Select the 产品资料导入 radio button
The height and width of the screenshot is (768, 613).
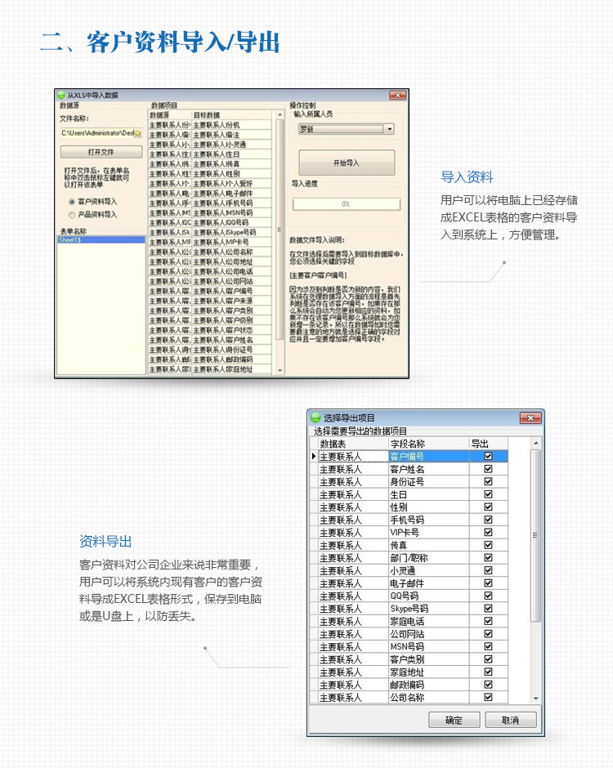pyautogui.click(x=72, y=215)
